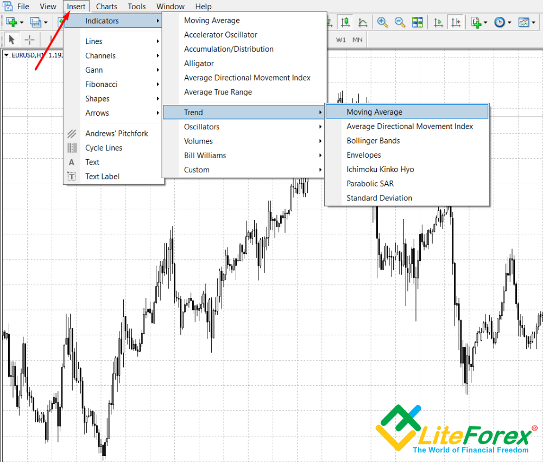Toggle candlestick chart mode
The image size is (543, 462).
pos(345,22)
